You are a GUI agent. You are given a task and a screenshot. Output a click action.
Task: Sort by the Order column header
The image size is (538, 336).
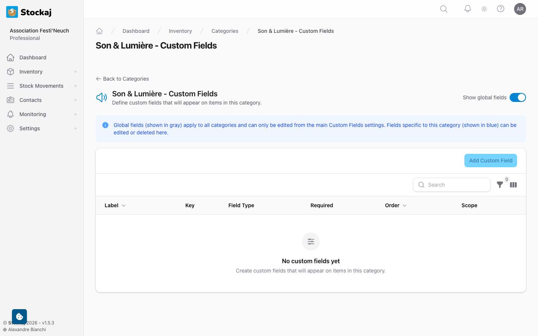click(396, 205)
